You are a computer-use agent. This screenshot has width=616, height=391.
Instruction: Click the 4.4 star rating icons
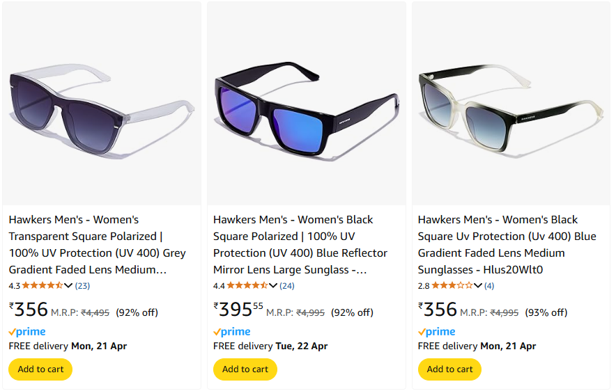click(247, 285)
